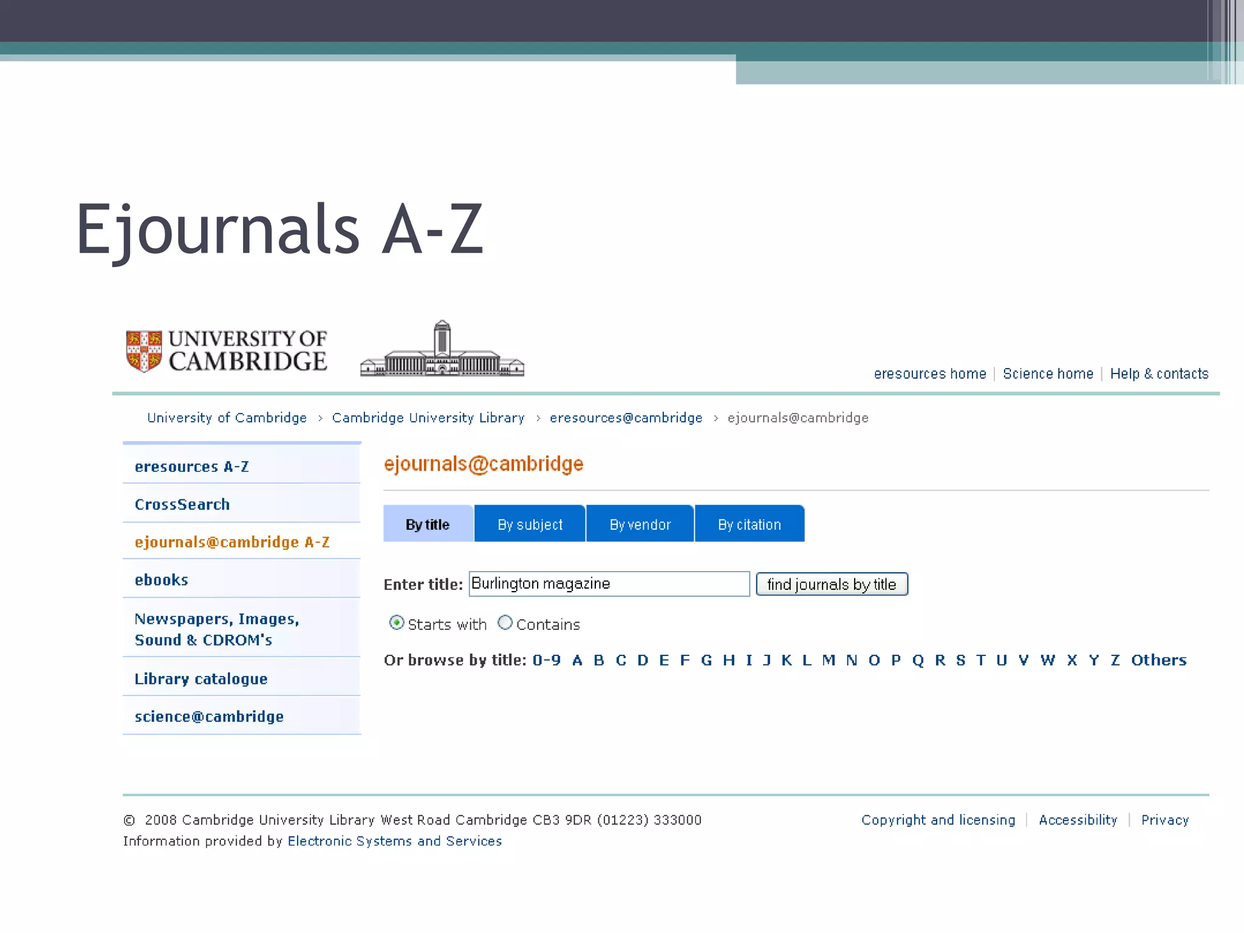The image size is (1244, 933).
Task: Browse titles starting with E
Action: (664, 660)
